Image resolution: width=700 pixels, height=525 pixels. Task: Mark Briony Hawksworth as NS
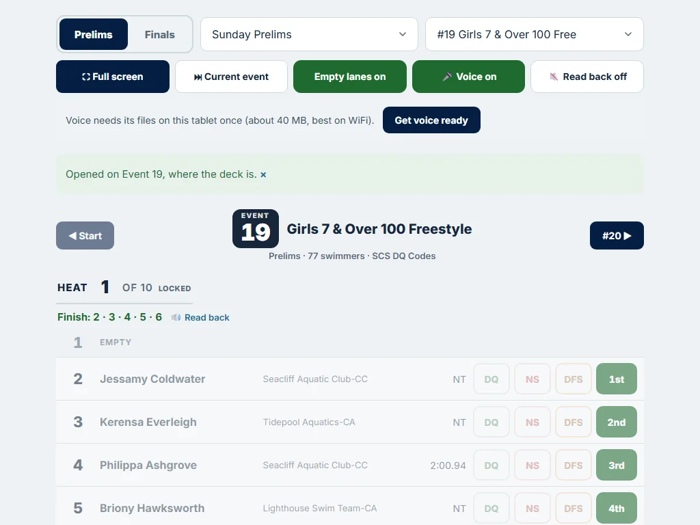point(532,508)
